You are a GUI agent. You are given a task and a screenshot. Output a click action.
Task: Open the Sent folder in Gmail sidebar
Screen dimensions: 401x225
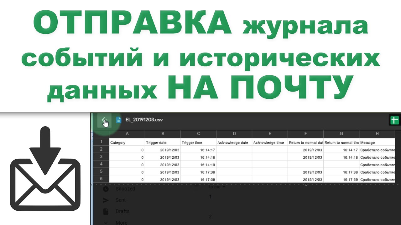pyautogui.click(x=121, y=200)
